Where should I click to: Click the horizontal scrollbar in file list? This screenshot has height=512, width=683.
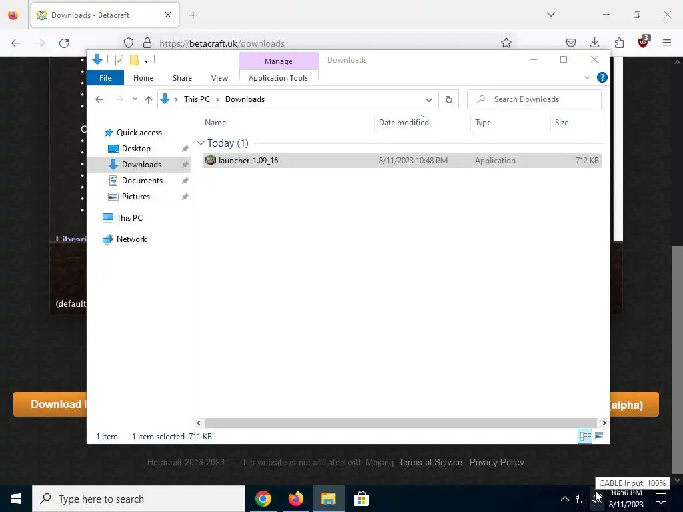coord(400,423)
